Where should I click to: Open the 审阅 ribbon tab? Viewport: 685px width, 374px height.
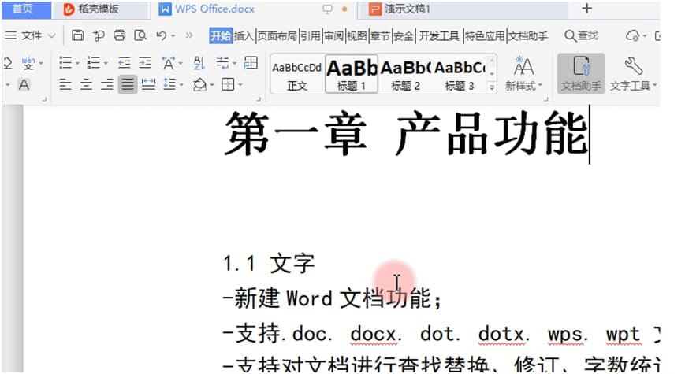click(x=333, y=35)
